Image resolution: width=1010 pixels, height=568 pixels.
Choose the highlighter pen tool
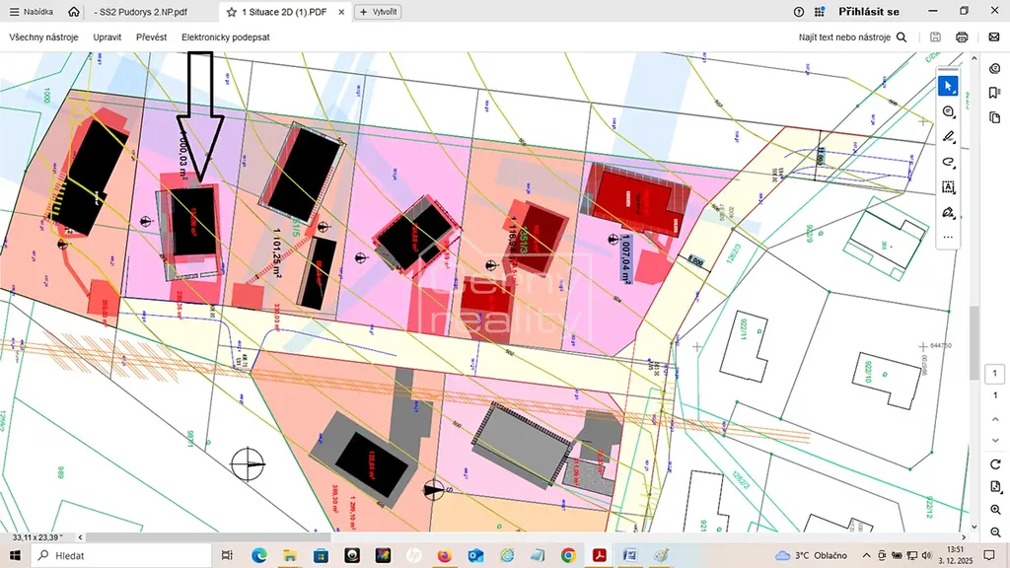948,136
